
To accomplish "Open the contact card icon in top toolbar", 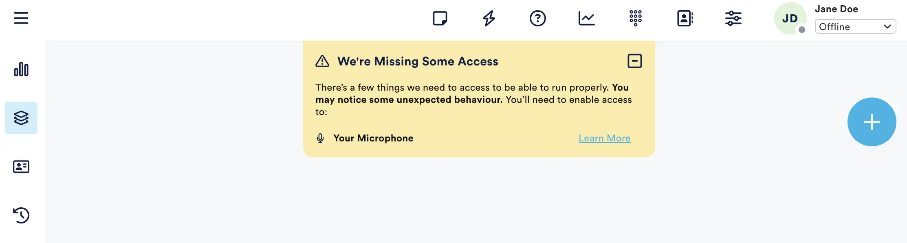I will point(684,18).
